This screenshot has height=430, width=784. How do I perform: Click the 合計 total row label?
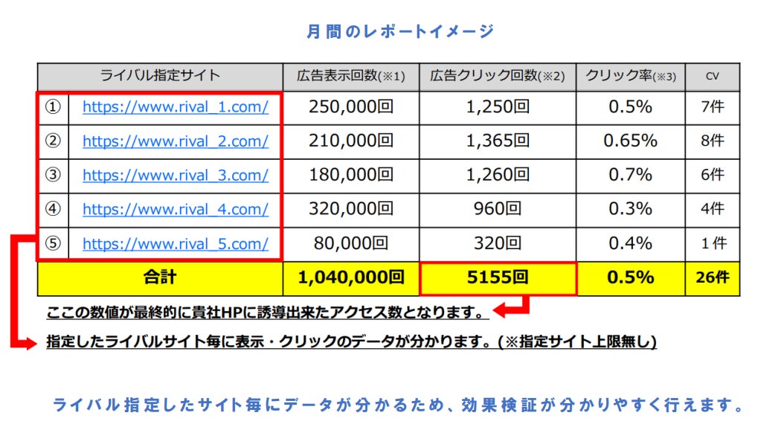160,278
